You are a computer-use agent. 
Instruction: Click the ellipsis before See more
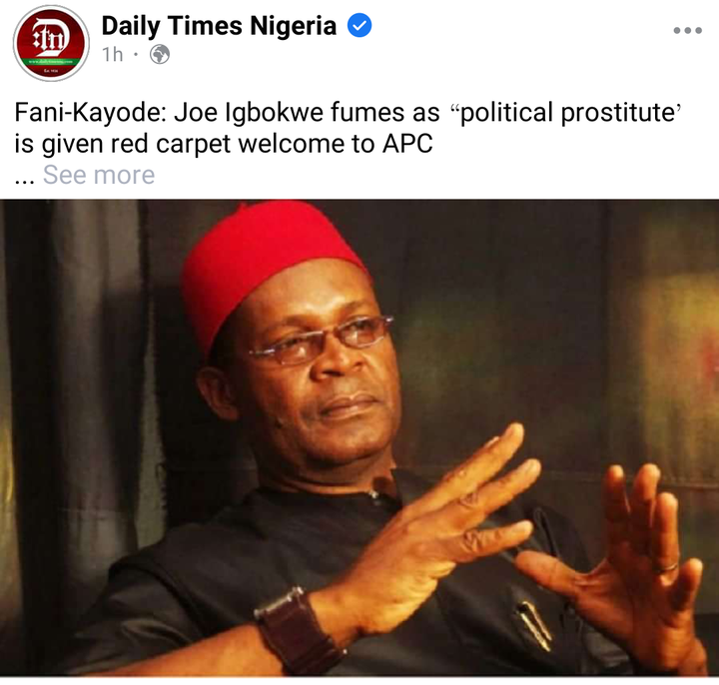[x=24, y=180]
